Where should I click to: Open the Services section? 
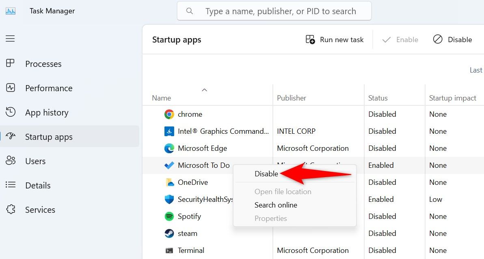tap(40, 210)
